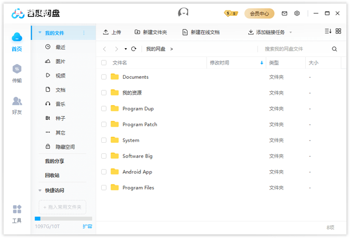
Task: Check the Program Files row checkbox
Action: coord(104,188)
